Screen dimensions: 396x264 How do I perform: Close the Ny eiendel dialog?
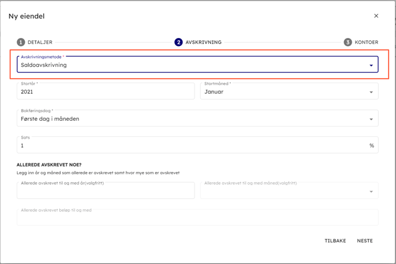point(376,16)
